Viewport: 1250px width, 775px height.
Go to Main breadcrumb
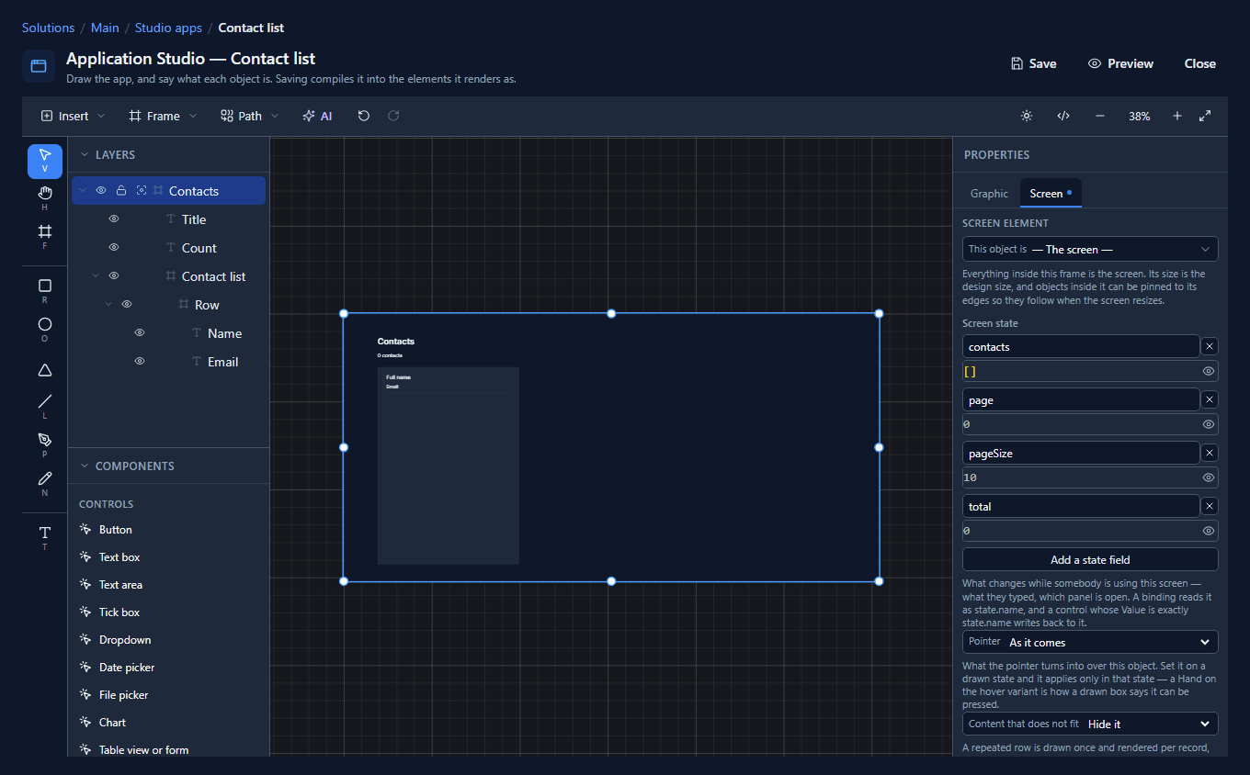pos(105,28)
